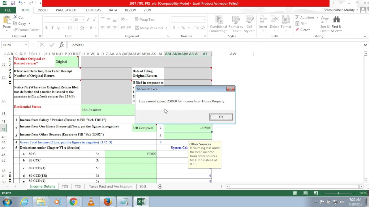Viewport: 369px width, 207px height.
Task: Click the Accounting Number Format dollar icon
Action: pos(174,28)
